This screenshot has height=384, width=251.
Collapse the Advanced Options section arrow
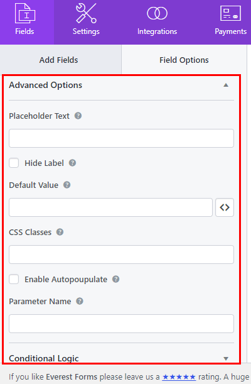pyautogui.click(x=226, y=85)
